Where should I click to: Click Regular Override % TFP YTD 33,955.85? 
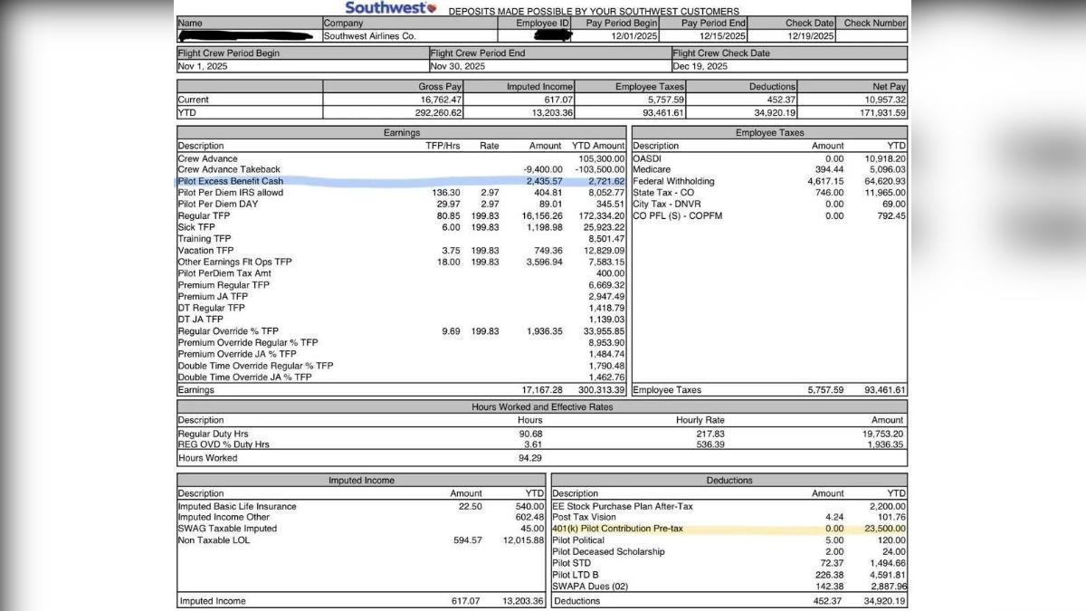[604, 331]
